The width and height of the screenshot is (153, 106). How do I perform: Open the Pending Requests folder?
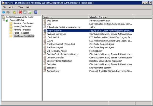pyautogui.click(x=22, y=30)
